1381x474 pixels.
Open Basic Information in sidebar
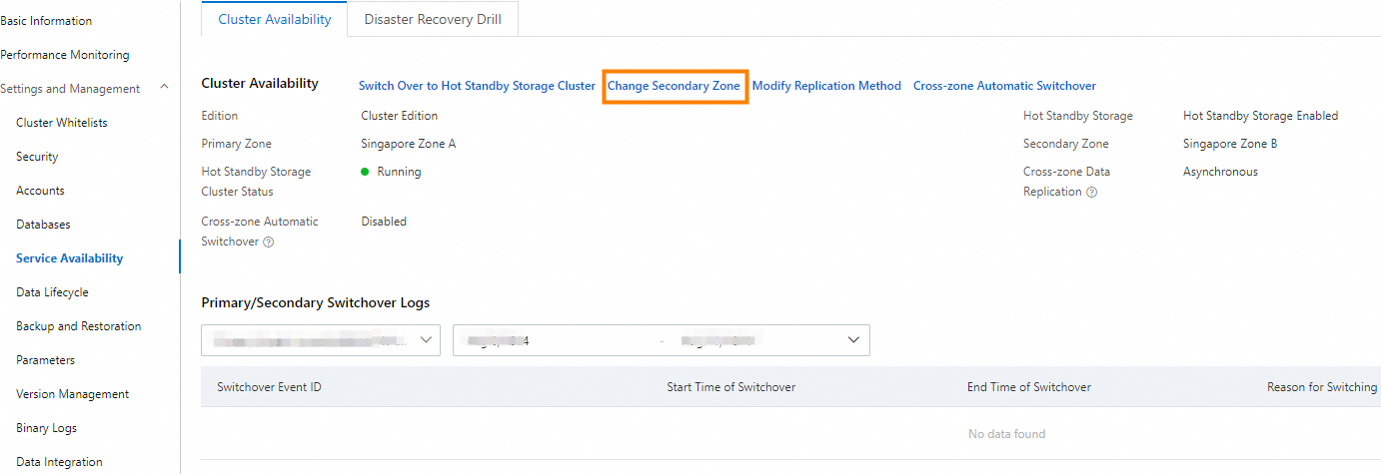tap(46, 21)
